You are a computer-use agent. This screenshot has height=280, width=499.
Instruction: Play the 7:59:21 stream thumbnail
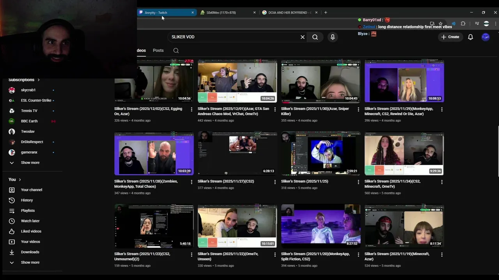point(321,154)
